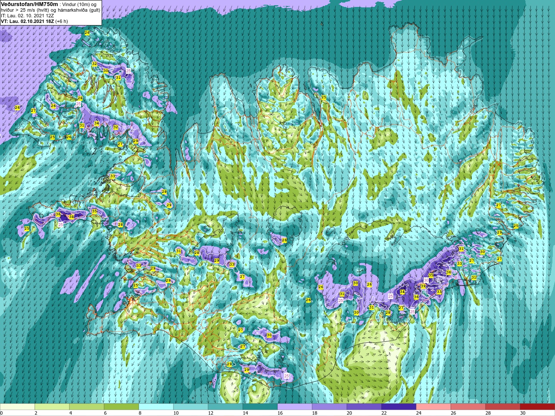This screenshot has width=555, height=416.
Task: Select the 8–10 m/s light cyan legend swatch
Action: [x=156, y=407]
